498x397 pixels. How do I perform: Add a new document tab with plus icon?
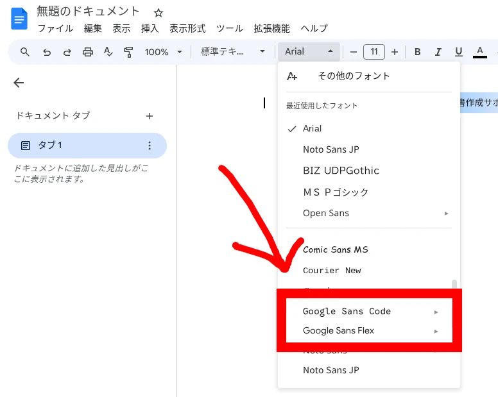point(150,116)
